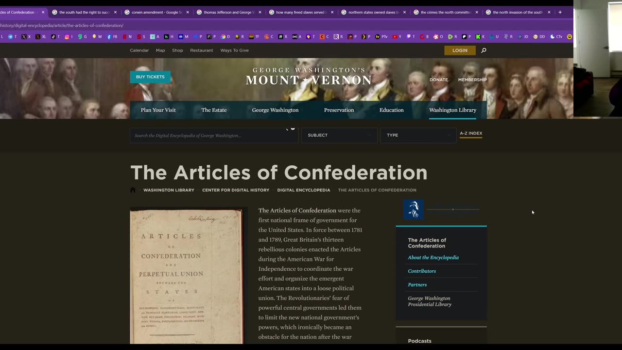The width and height of the screenshot is (622, 350).
Task: Open The Estate menu
Action: [214, 110]
